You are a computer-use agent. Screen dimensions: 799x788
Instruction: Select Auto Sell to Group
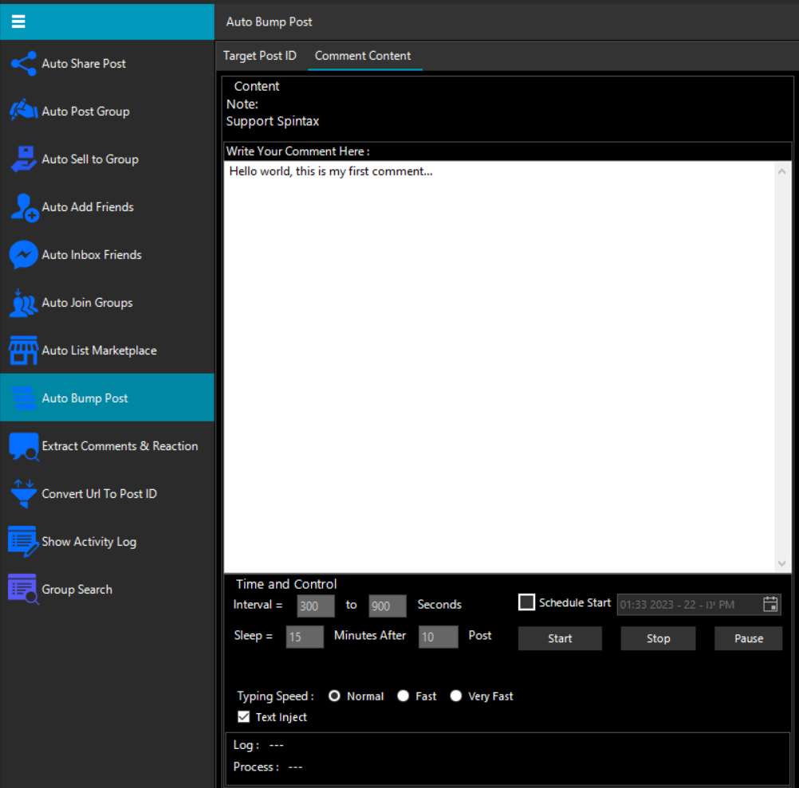[x=90, y=159]
